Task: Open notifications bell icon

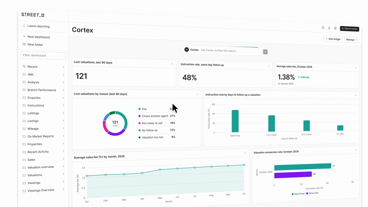Action: pos(329,28)
